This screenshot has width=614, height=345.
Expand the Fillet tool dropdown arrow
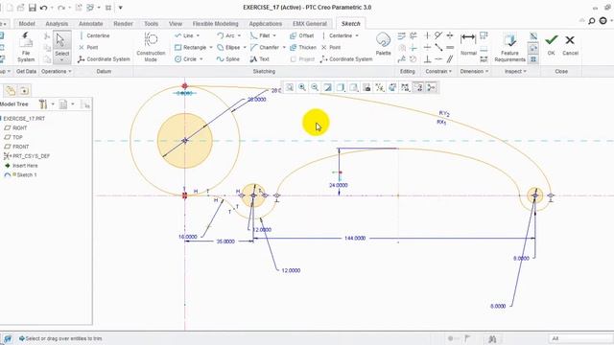click(274, 35)
